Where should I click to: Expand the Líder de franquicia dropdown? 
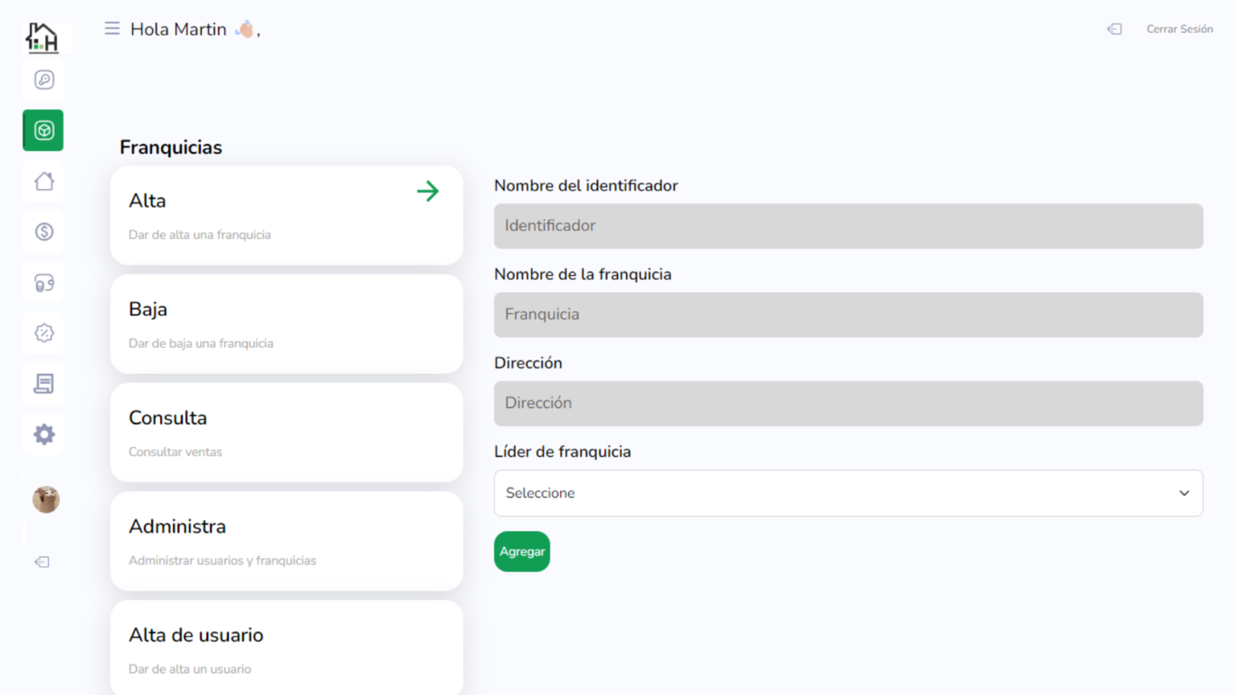[x=847, y=493]
